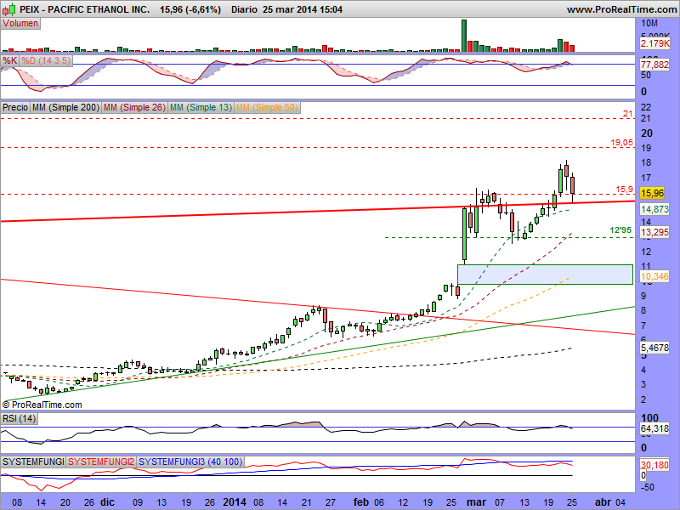Select the MM (Simple 13) moving average label
This screenshot has height=510, width=680.
(201, 107)
